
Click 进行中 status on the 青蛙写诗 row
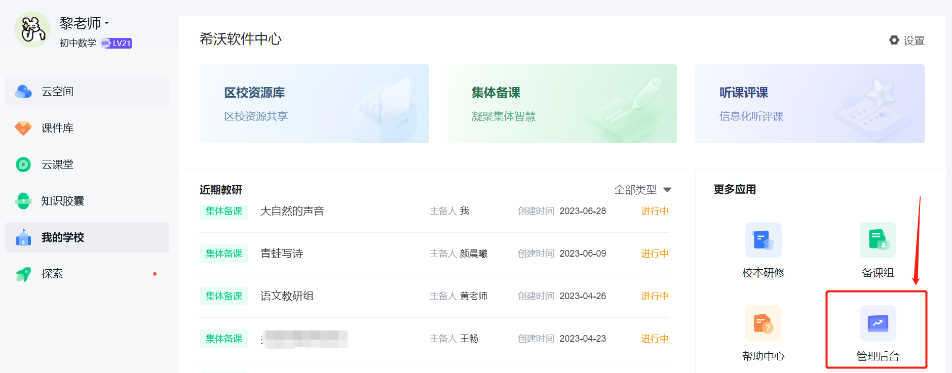pyautogui.click(x=655, y=254)
